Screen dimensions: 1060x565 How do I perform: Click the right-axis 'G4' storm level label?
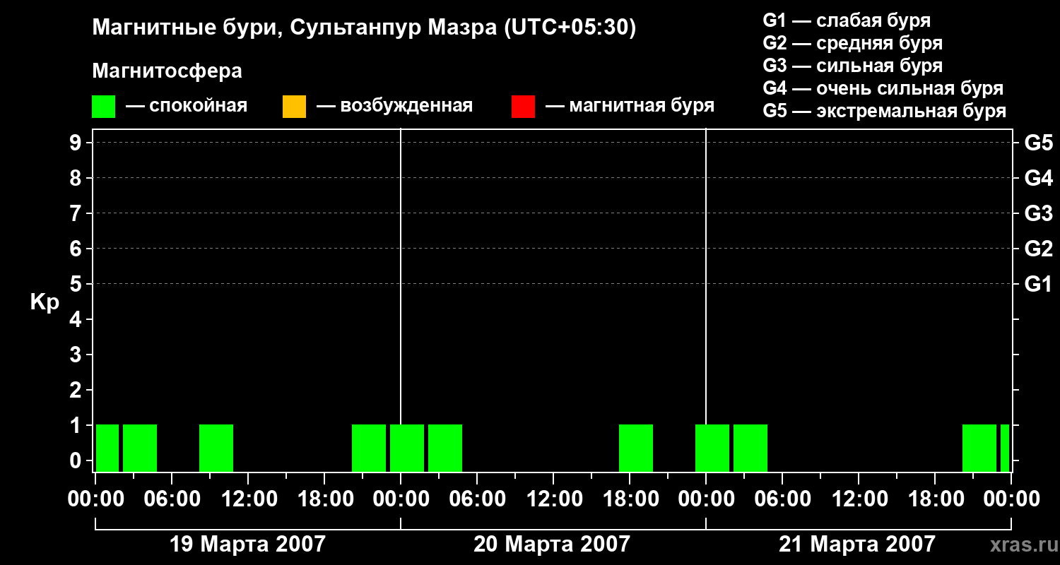tap(1038, 178)
